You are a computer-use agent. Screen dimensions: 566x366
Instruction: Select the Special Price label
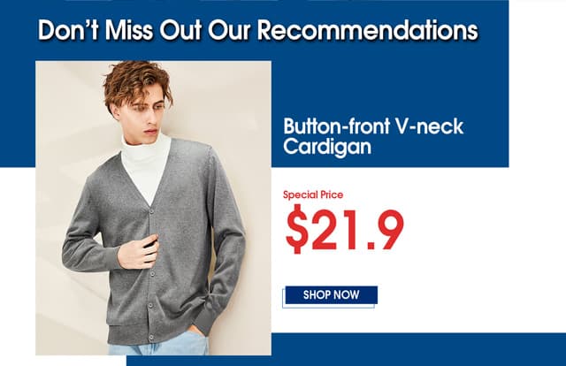[313, 194]
